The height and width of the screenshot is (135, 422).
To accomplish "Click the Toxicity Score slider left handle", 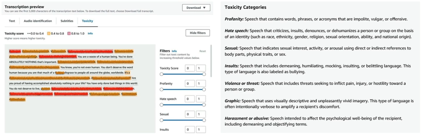I will (x=162, y=74).
